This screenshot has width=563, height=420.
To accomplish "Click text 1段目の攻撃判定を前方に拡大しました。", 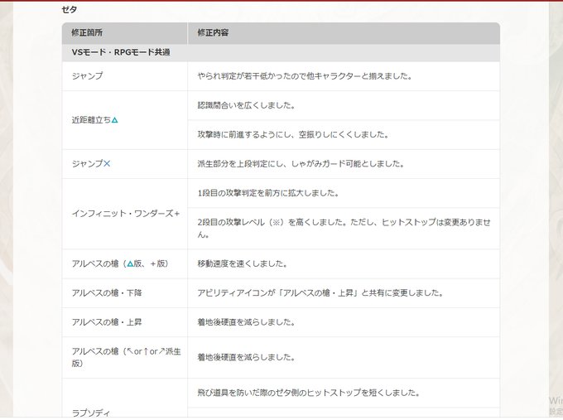I will pos(268,193).
